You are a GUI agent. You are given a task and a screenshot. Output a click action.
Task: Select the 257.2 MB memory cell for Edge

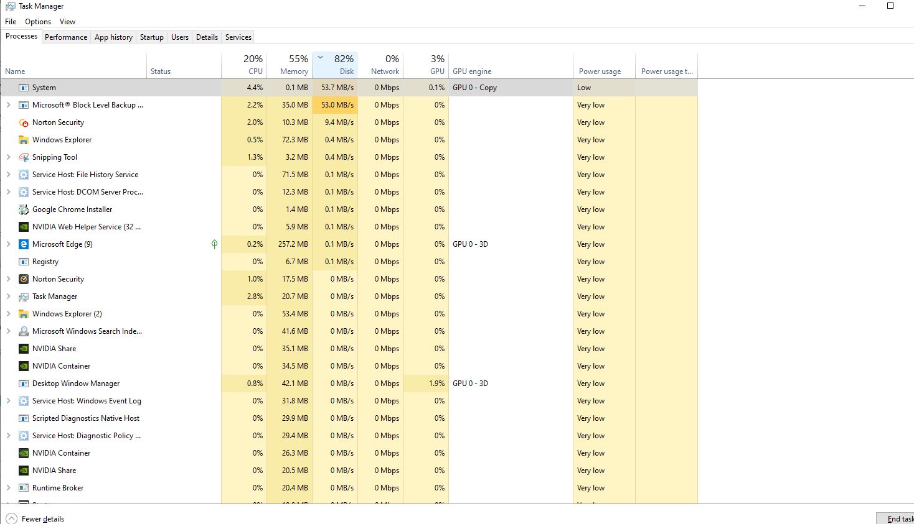click(290, 244)
